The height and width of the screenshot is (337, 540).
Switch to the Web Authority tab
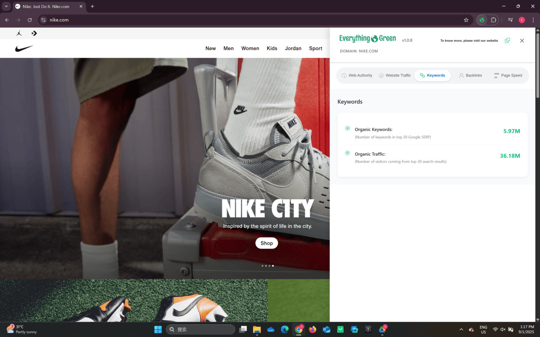357,75
